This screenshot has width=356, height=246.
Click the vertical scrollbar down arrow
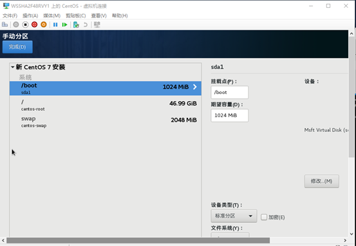pyautogui.click(x=351, y=234)
